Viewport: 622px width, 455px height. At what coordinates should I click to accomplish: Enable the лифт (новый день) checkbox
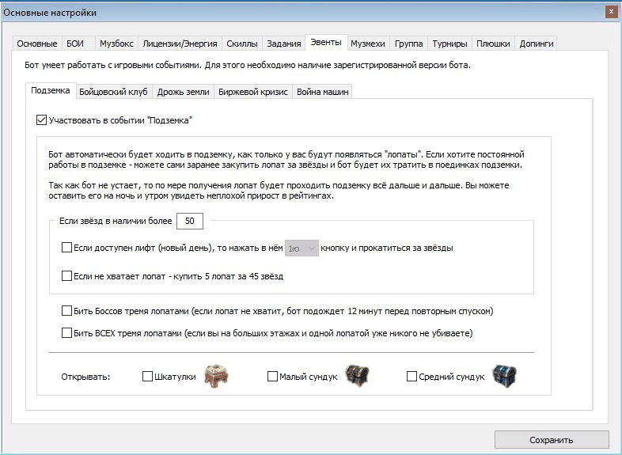66,248
